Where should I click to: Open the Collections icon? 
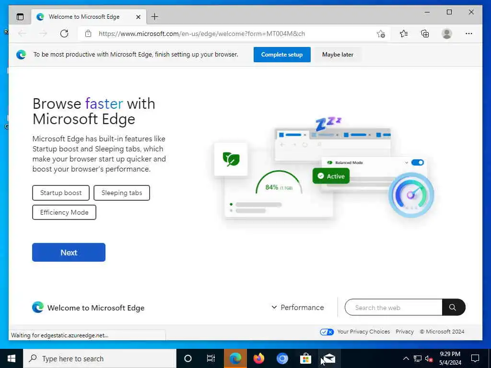[x=425, y=34]
